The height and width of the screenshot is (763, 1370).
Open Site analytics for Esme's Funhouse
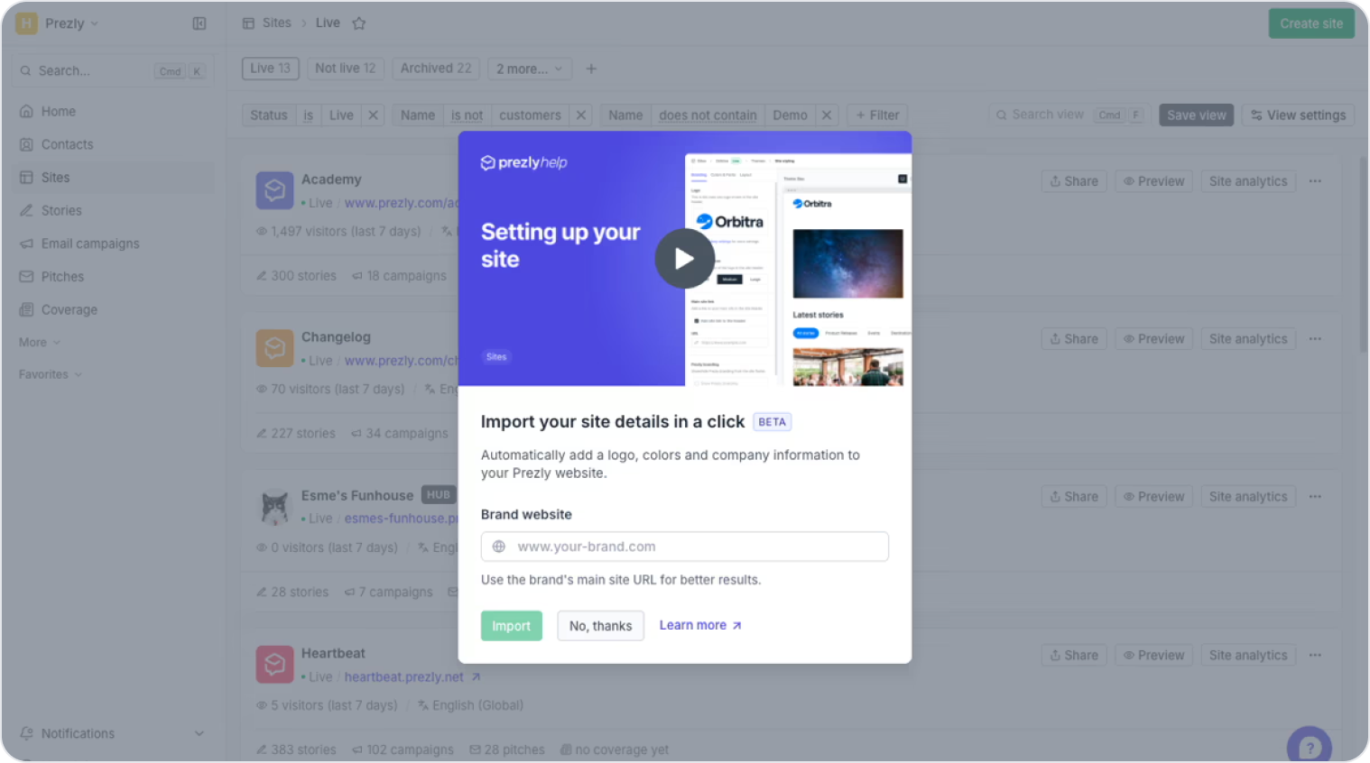(1248, 497)
